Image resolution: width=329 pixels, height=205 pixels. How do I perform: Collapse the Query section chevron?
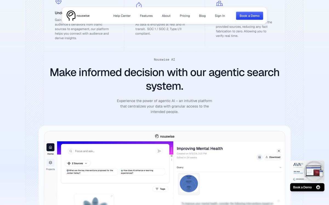(x=280, y=167)
